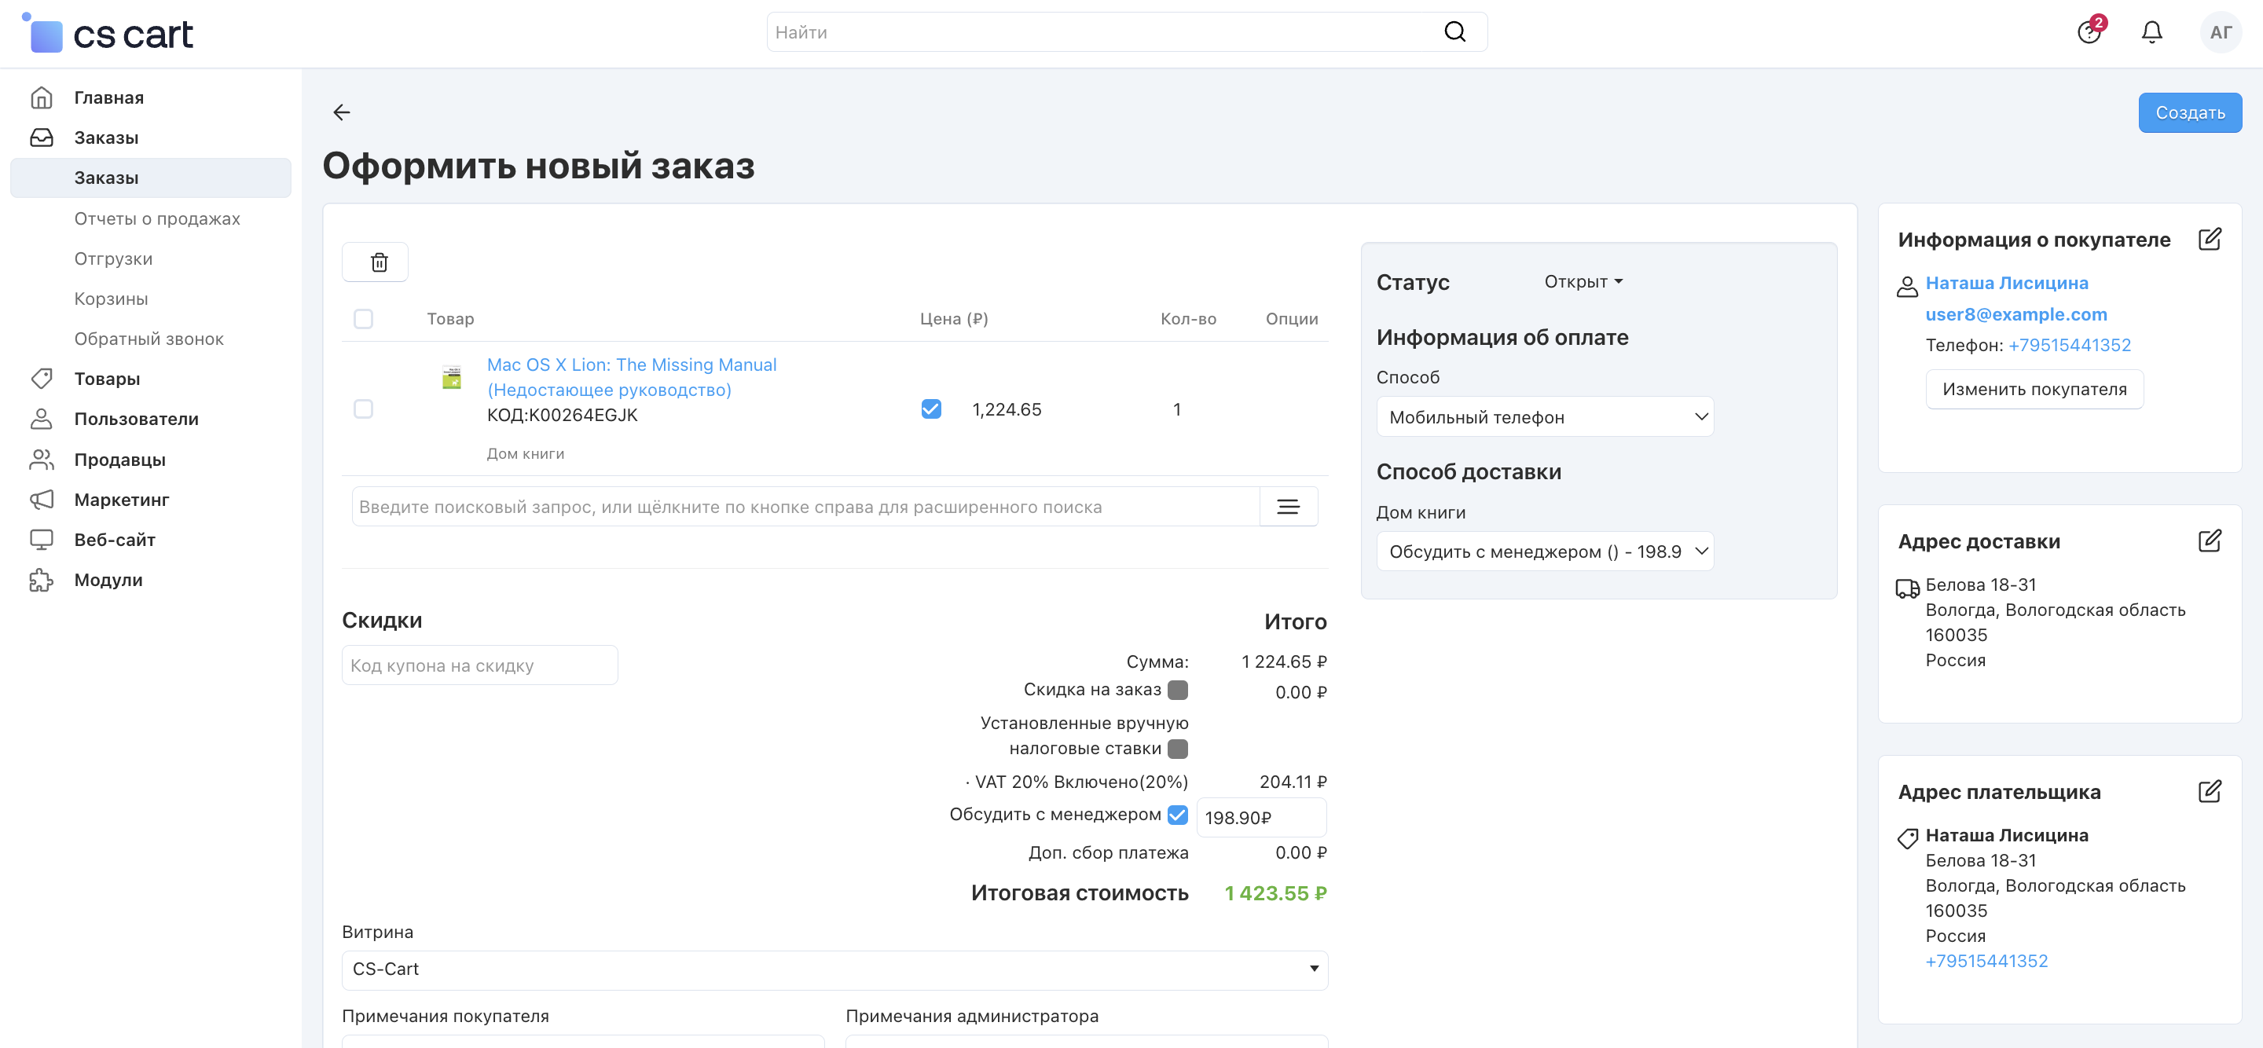Open 'Отчеты о продажах' in the sidebar
Viewport: 2263px width, 1048px height.
[157, 218]
